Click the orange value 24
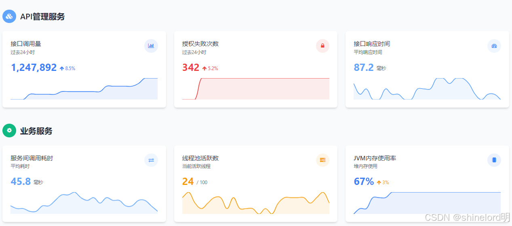Viewport: 512px width, 226px height. [x=188, y=181]
